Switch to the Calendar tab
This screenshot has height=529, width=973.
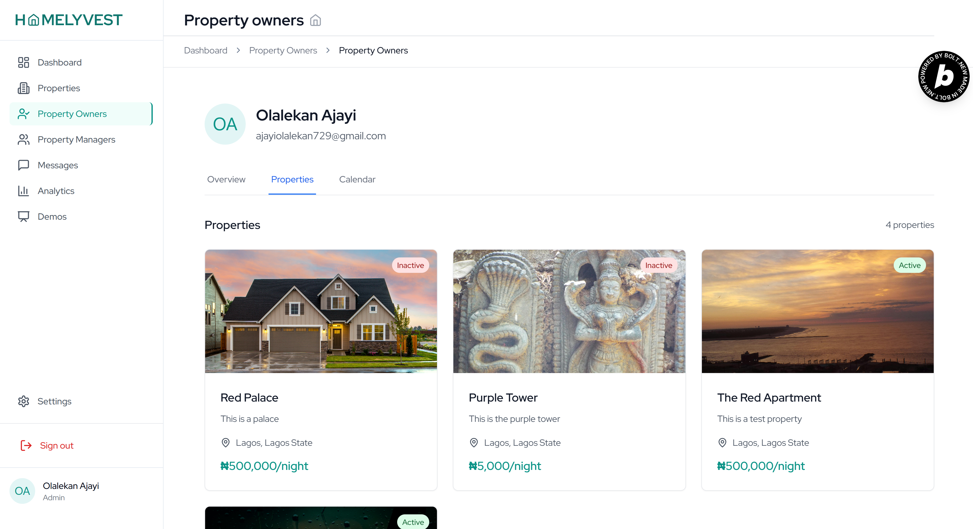pyautogui.click(x=357, y=179)
